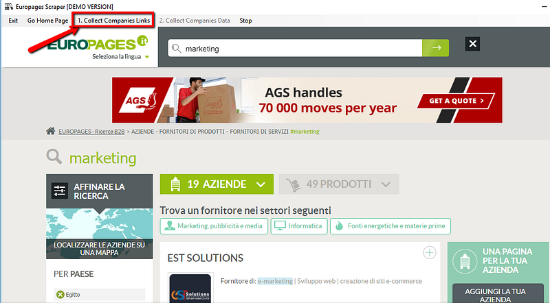Viewport: 550px width, 303px height.
Task: Click EST Solutions company logo thumbnail
Action: coord(190,289)
